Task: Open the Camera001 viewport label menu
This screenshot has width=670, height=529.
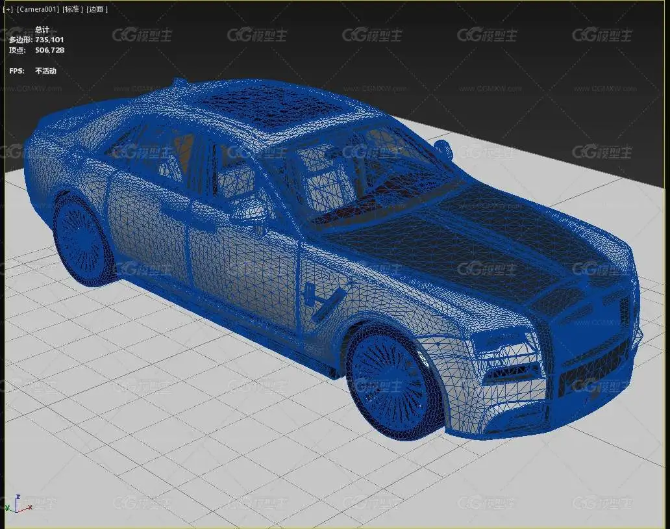Action: pyautogui.click(x=38, y=9)
